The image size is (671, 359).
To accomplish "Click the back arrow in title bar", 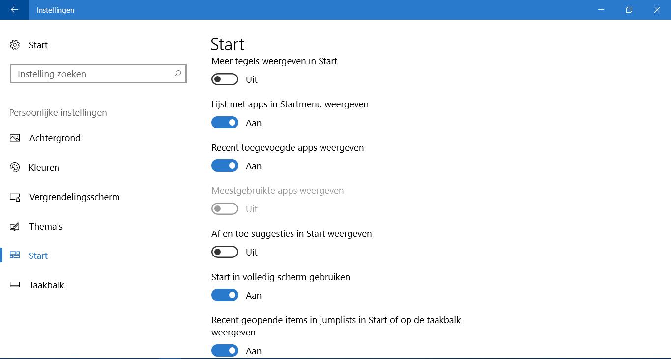I will 14,10.
